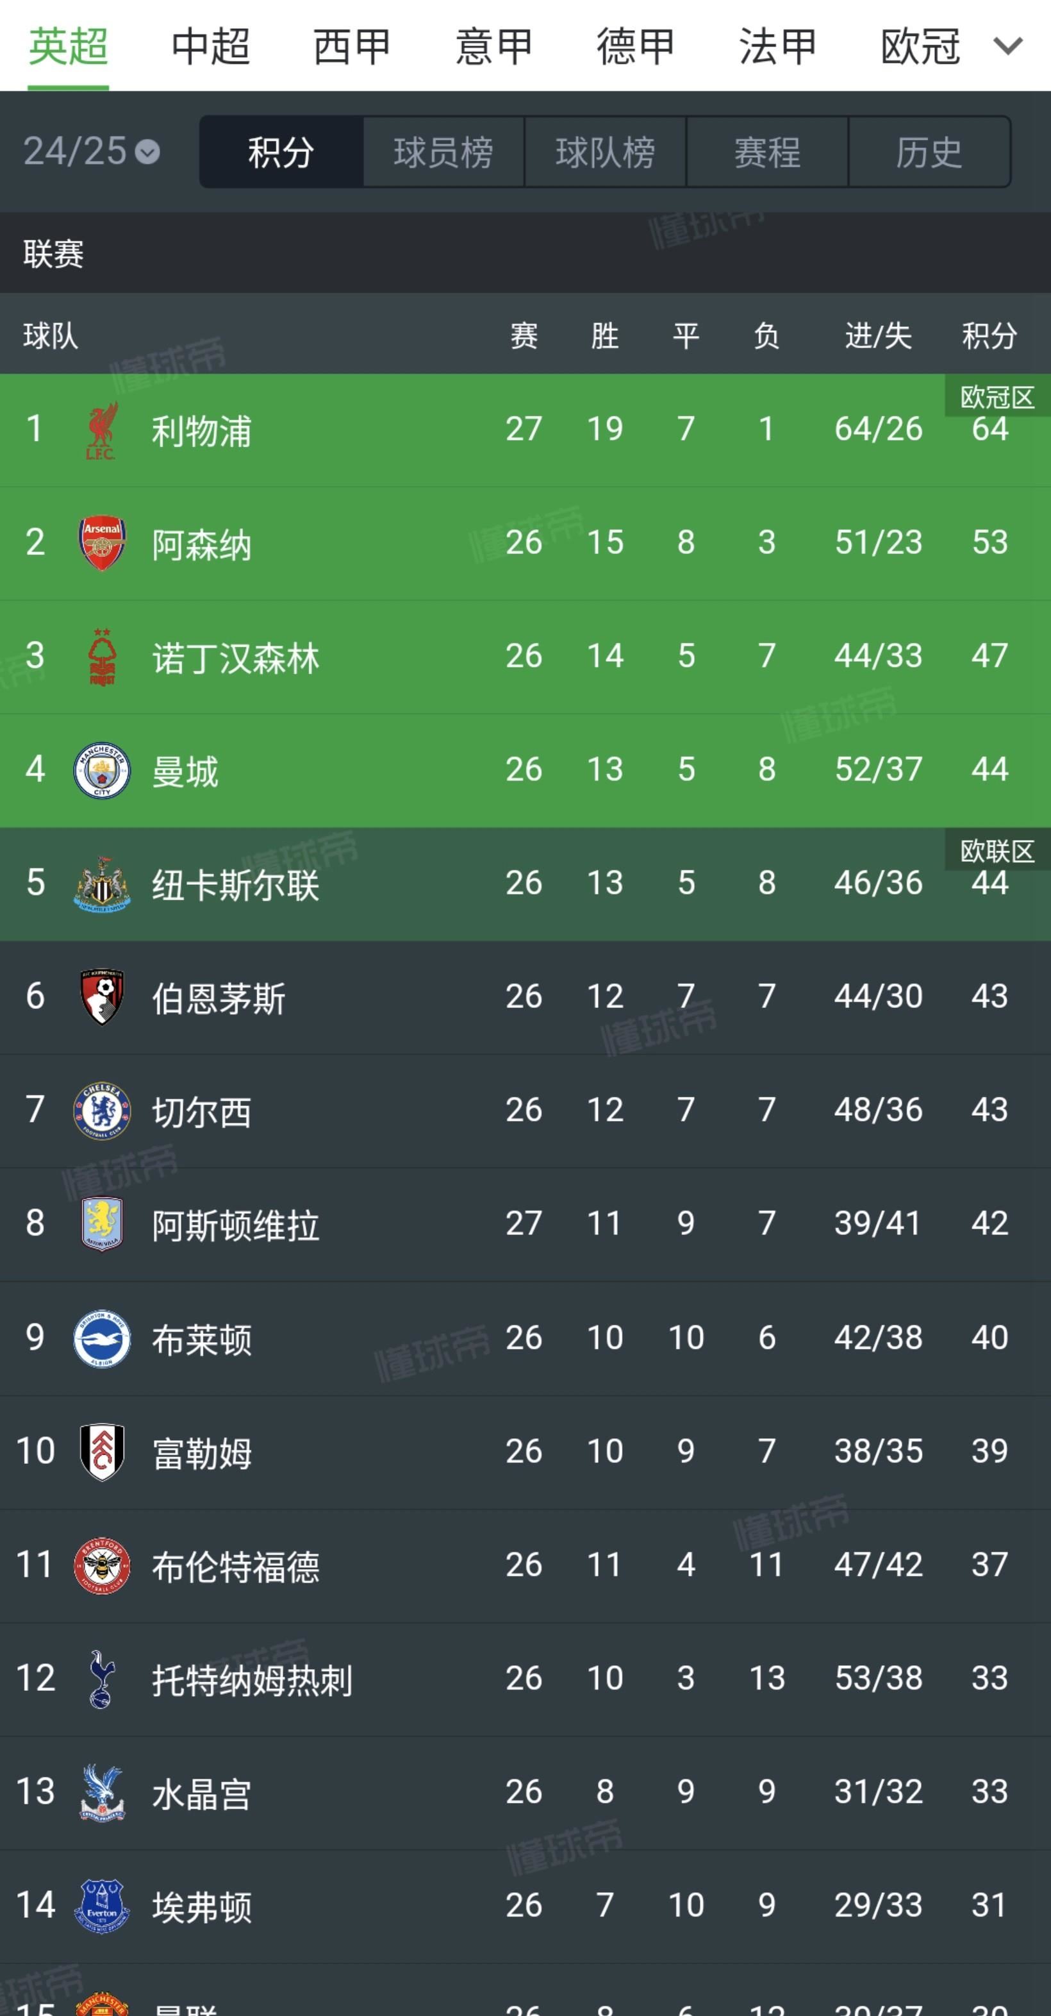This screenshot has width=1051, height=2016.
Task: Switch to the 中超 league tab
Action: (x=210, y=46)
